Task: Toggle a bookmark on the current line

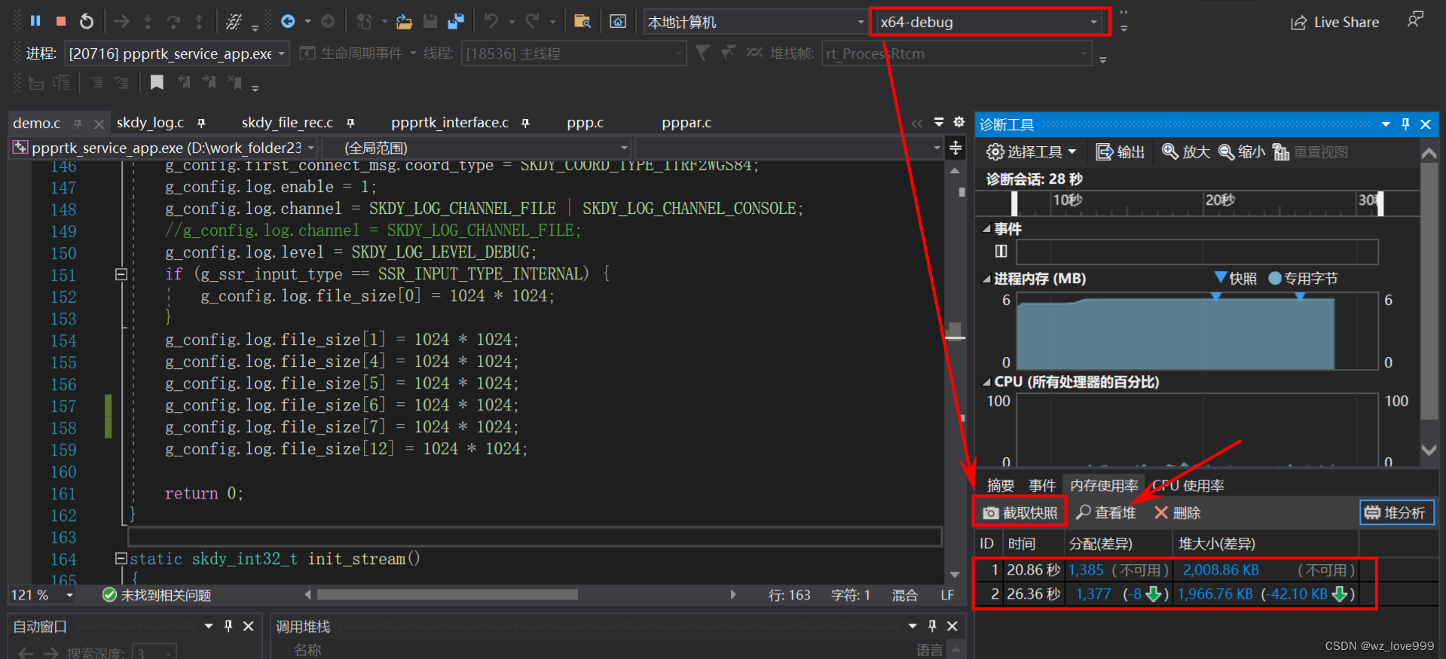Action: (157, 81)
